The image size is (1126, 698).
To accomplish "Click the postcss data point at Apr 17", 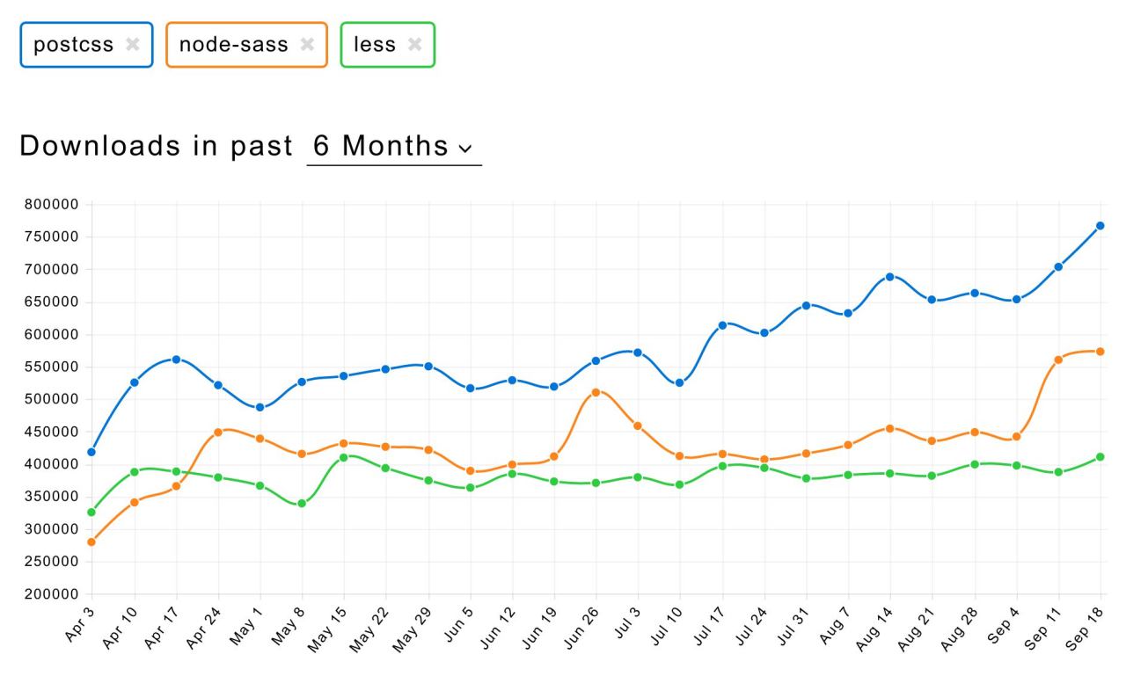I will 176,360.
